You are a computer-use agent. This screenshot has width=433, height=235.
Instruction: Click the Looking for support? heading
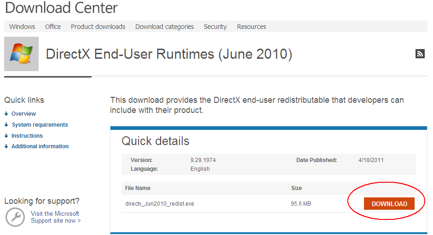point(42,201)
